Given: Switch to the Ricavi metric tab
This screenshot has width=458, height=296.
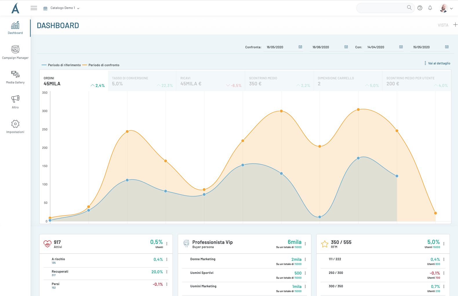Looking at the screenshot, I should pyautogui.click(x=210, y=81).
